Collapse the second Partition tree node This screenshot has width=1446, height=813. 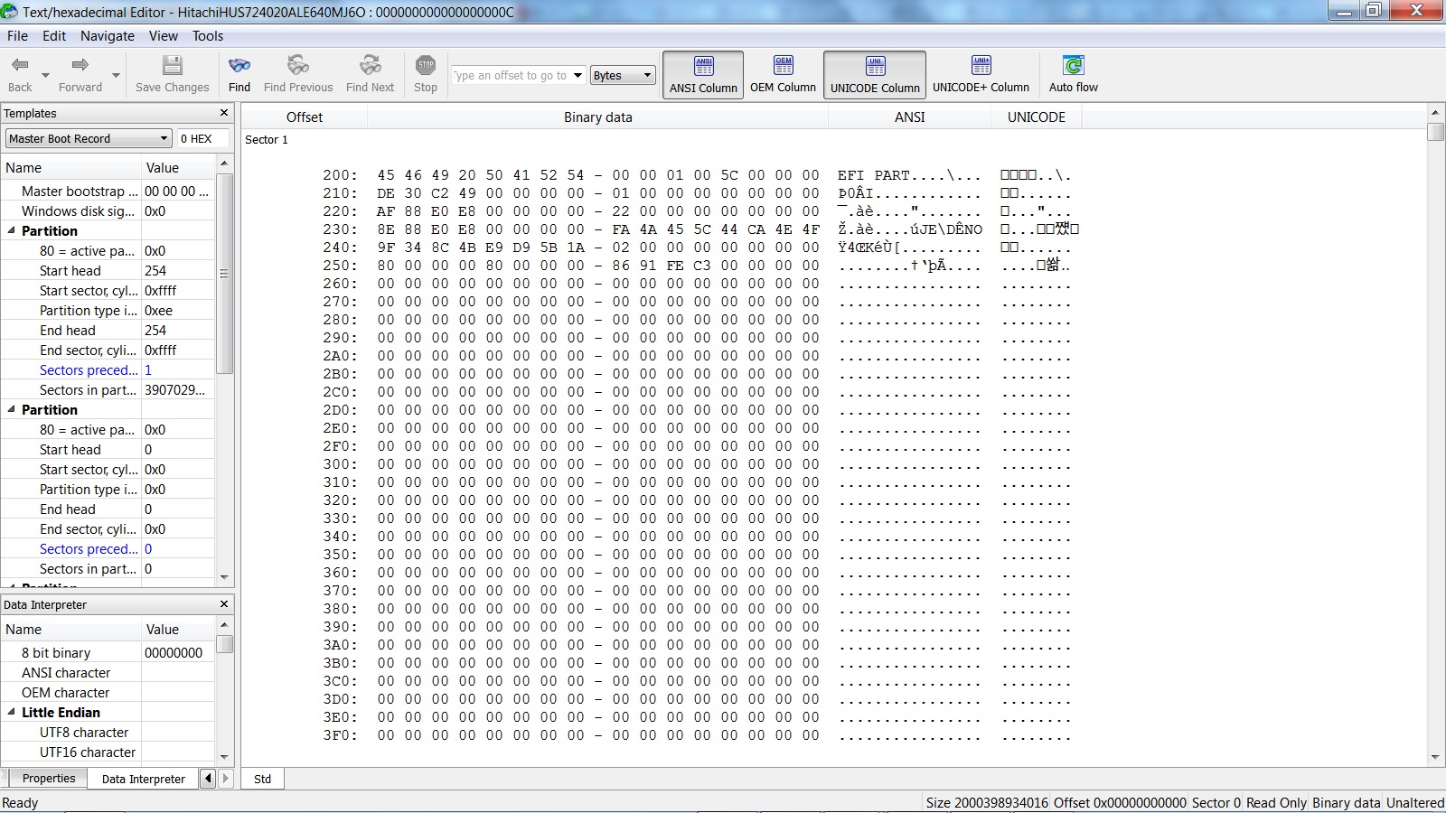tap(12, 409)
